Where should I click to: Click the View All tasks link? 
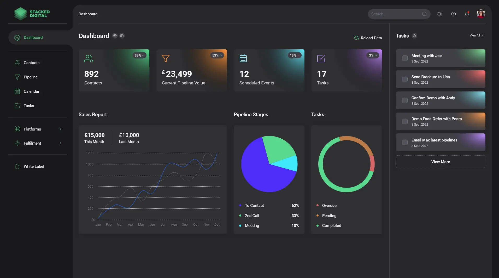point(476,35)
